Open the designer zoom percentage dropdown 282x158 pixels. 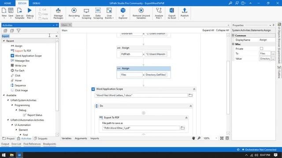pos(216,138)
